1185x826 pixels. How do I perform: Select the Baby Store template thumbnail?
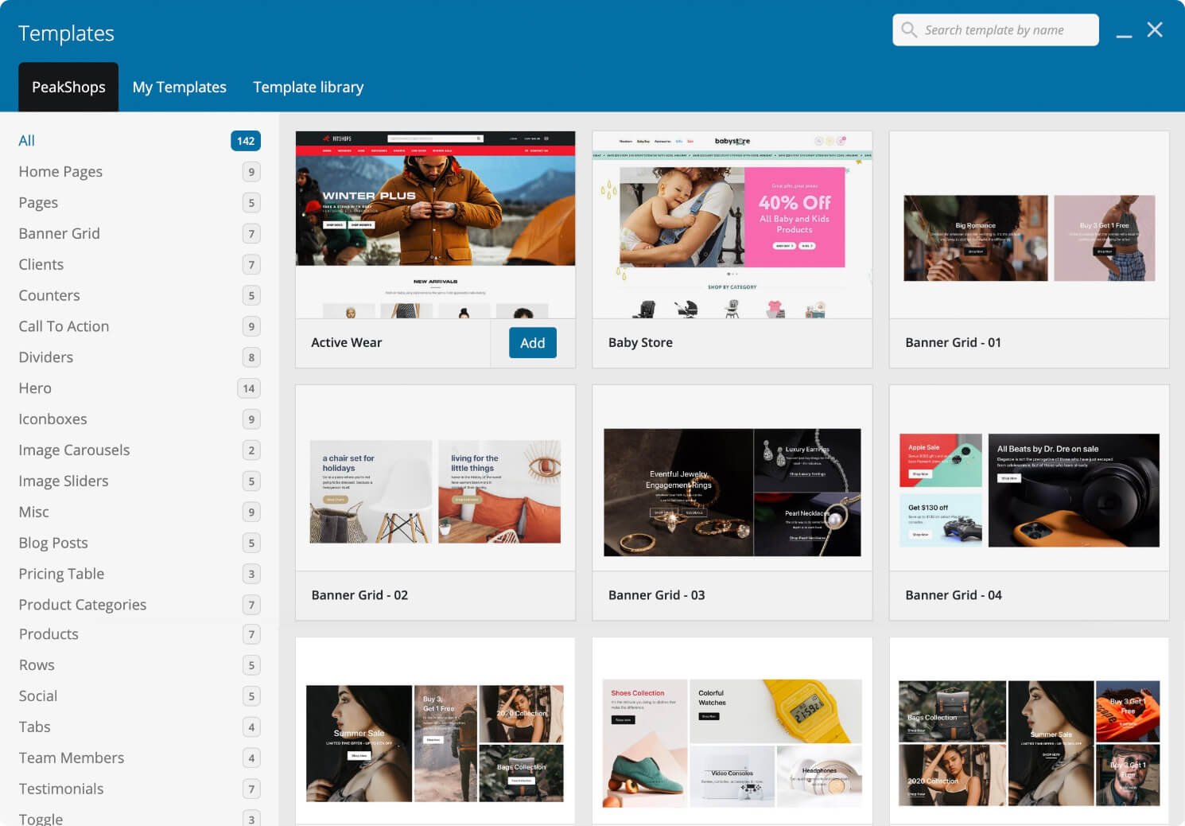(732, 225)
